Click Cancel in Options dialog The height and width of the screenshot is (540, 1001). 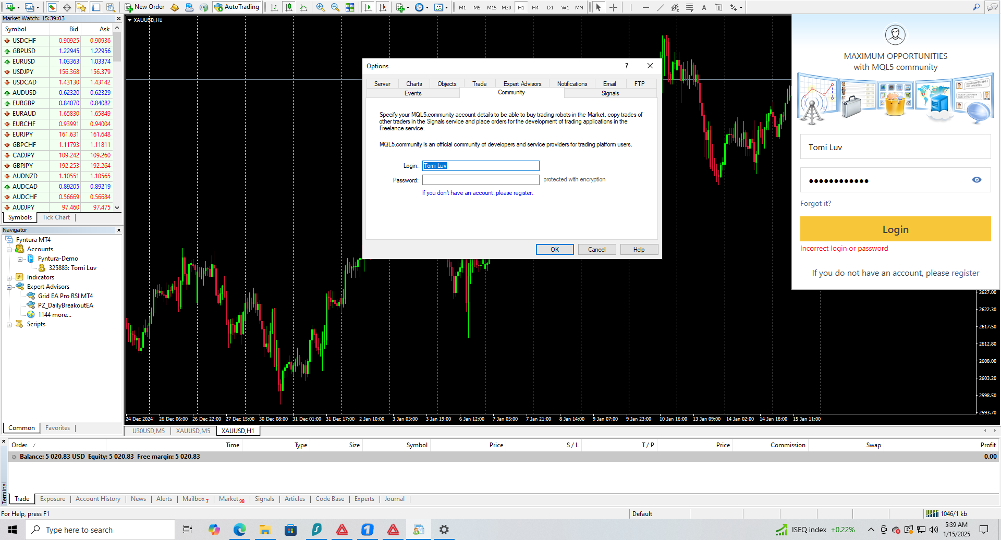tap(597, 250)
